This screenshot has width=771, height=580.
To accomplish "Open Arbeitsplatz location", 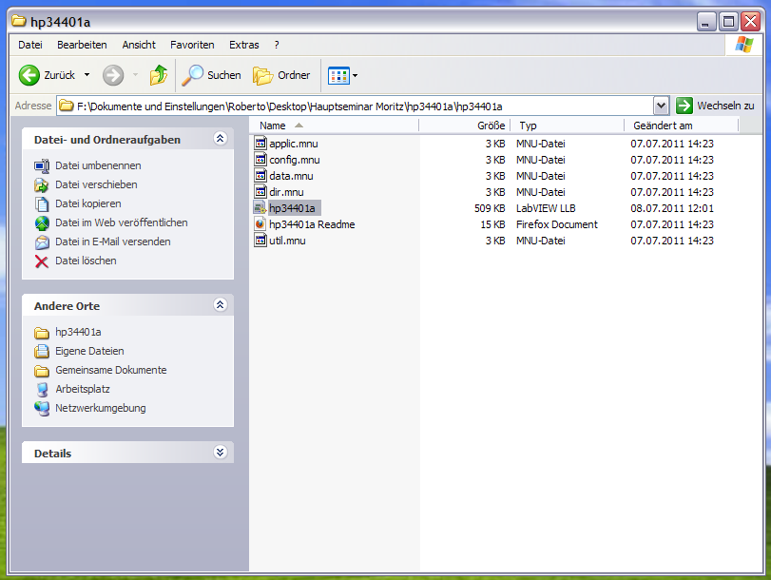I will pos(83,389).
